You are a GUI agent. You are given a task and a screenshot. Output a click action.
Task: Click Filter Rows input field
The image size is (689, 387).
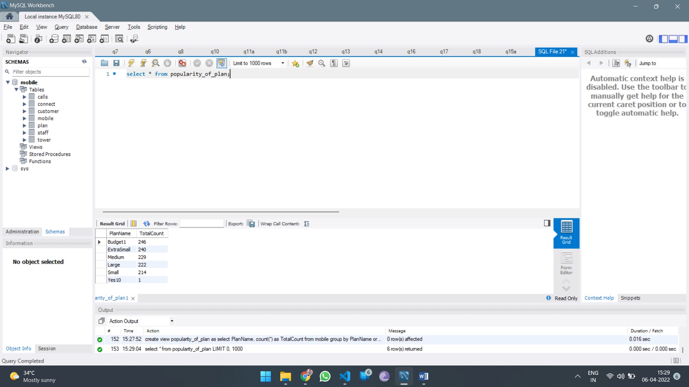click(202, 223)
